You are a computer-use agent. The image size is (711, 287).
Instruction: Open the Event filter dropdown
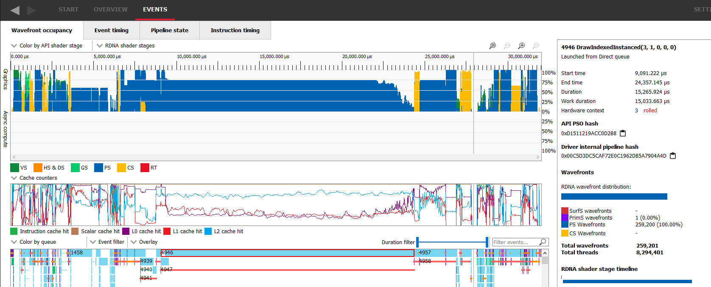point(107,242)
